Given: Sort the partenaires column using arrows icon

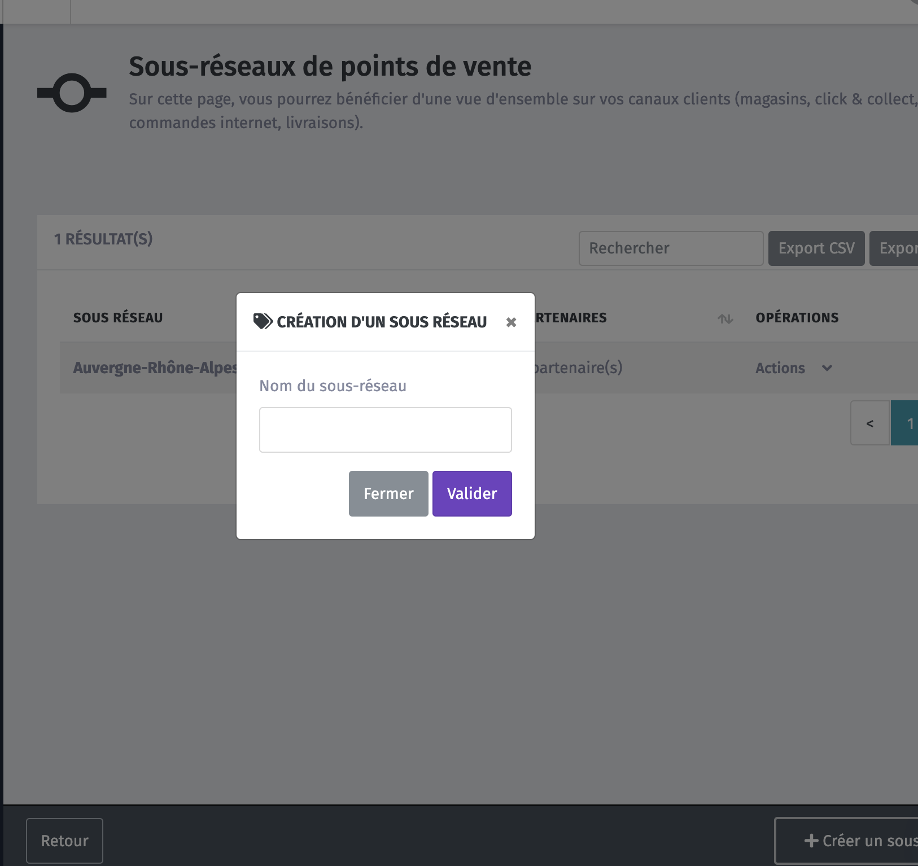Looking at the screenshot, I should 725,319.
